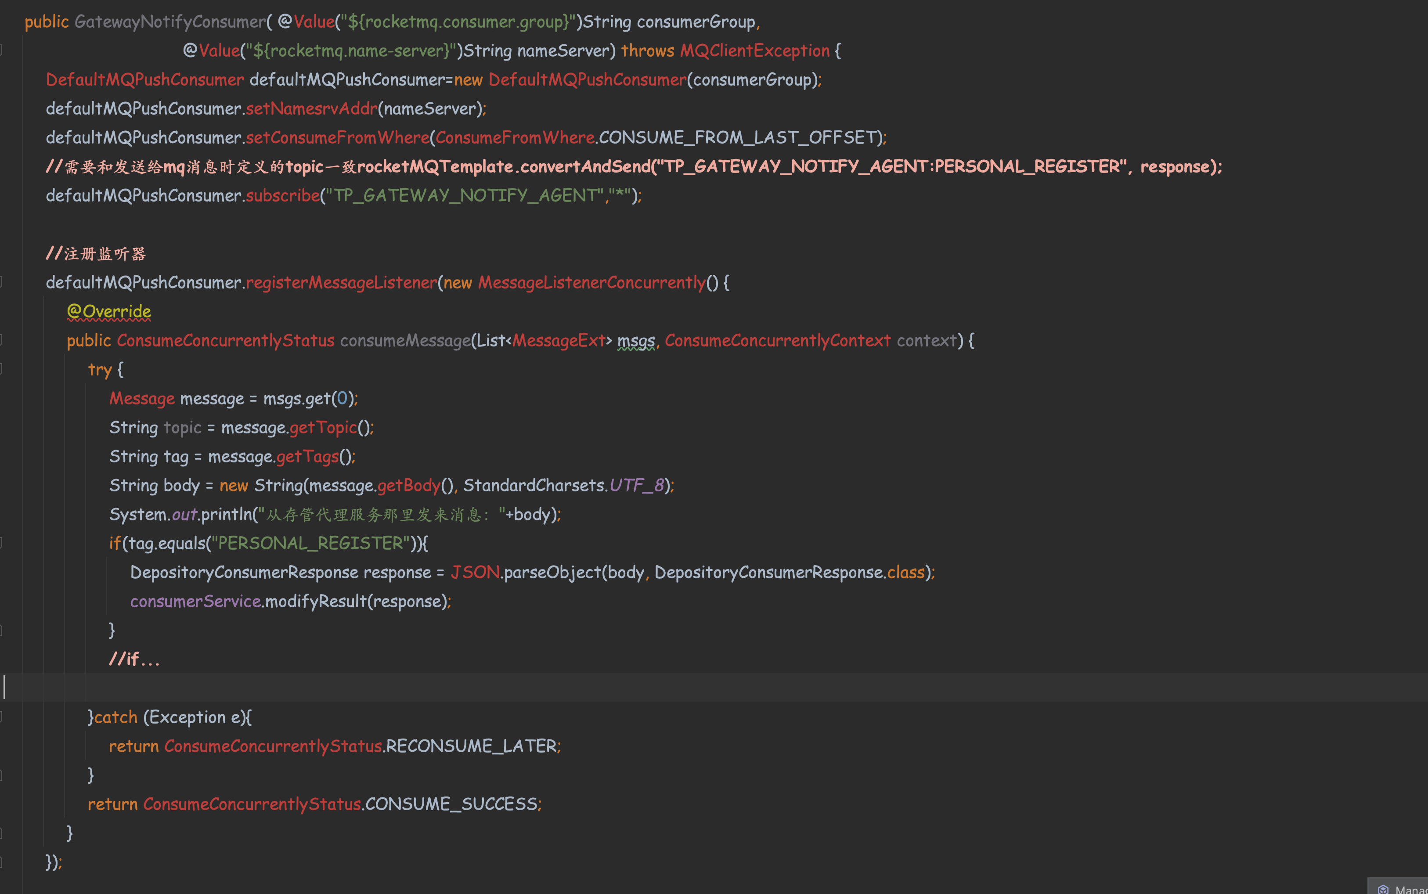
Task: Click the 'catch' keyword
Action: coord(116,718)
